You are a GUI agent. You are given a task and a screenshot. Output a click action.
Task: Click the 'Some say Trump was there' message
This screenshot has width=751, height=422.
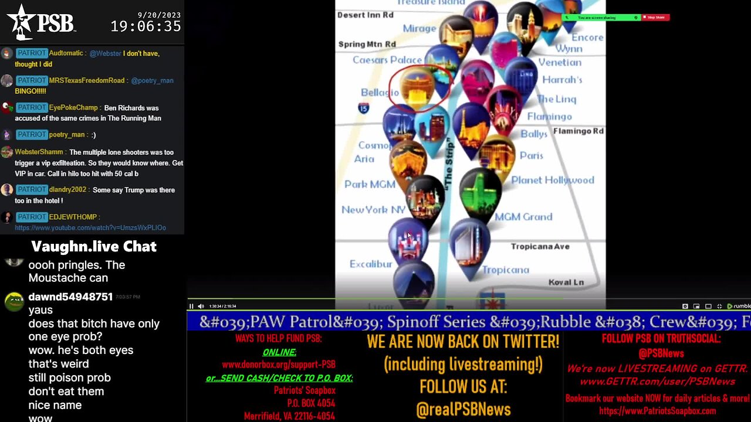[x=95, y=195]
